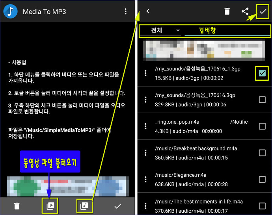This screenshot has height=215, width=272.
Task: Check the 음성녹음_170616.3gp file
Action: pyautogui.click(x=262, y=100)
